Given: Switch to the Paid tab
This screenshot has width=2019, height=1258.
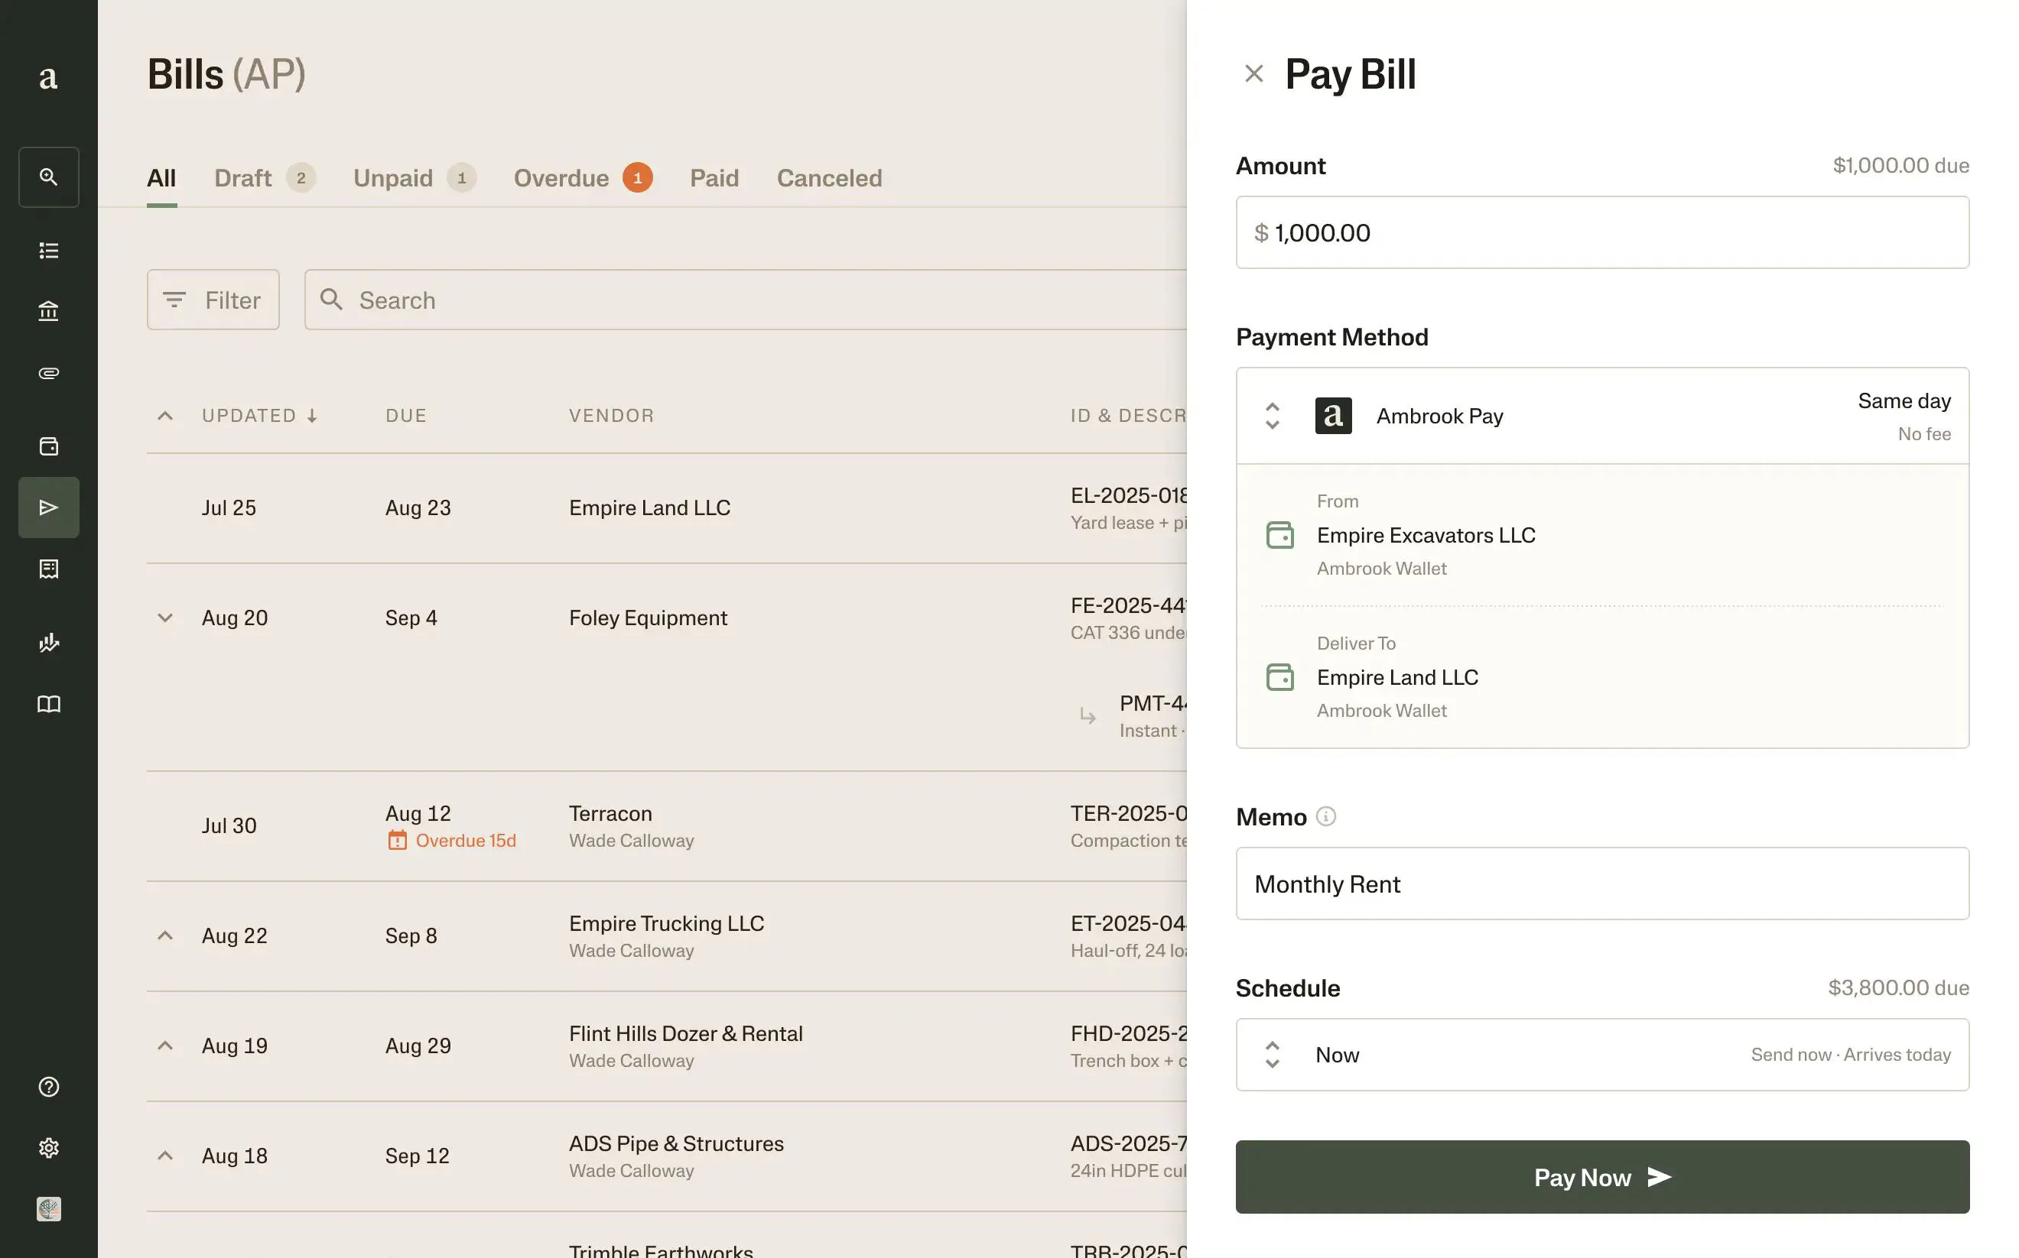Looking at the screenshot, I should (x=714, y=178).
